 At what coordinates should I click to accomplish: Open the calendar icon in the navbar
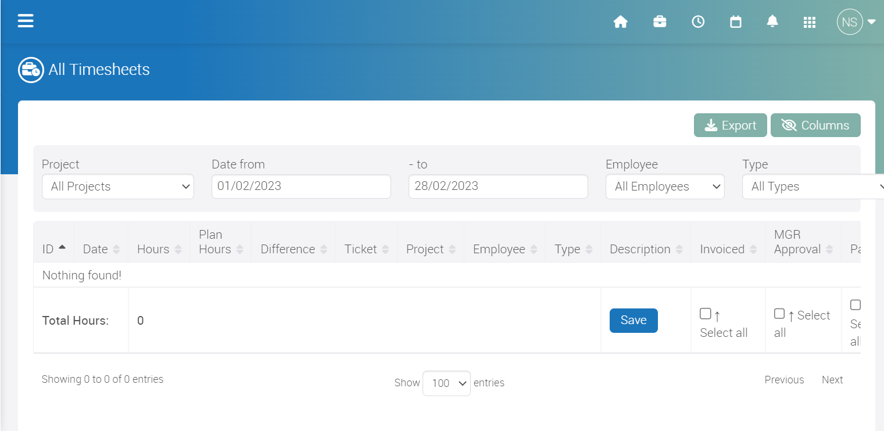click(735, 21)
